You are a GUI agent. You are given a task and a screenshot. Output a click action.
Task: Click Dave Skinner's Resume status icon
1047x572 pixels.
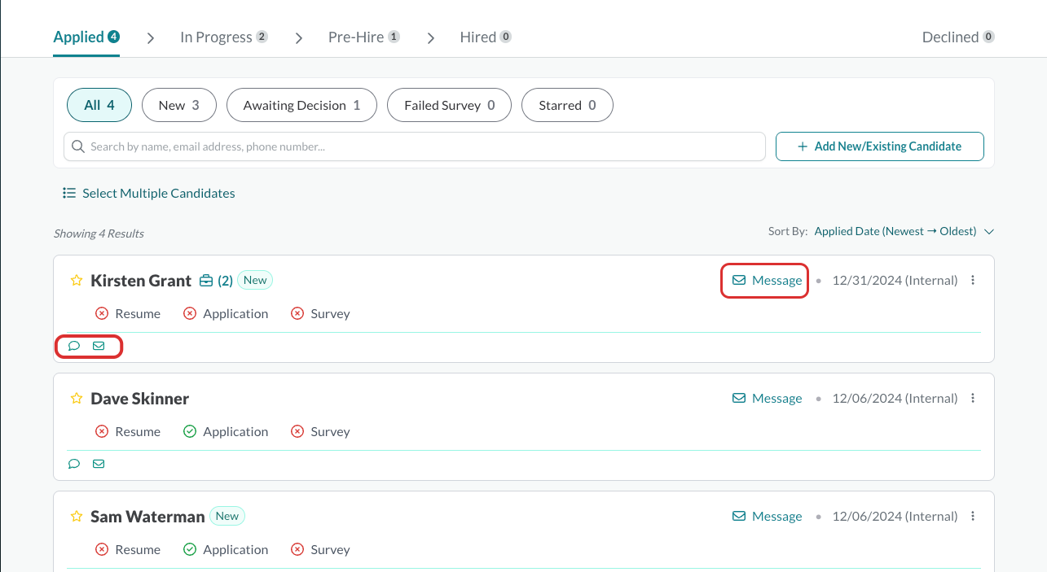point(102,432)
